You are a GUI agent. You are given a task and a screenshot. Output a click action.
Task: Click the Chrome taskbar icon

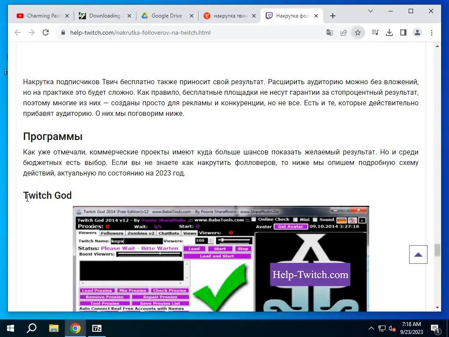point(75,328)
